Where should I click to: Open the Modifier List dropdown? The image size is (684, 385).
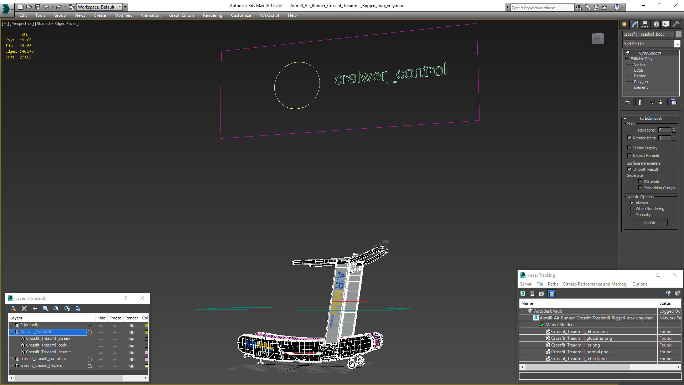(677, 44)
